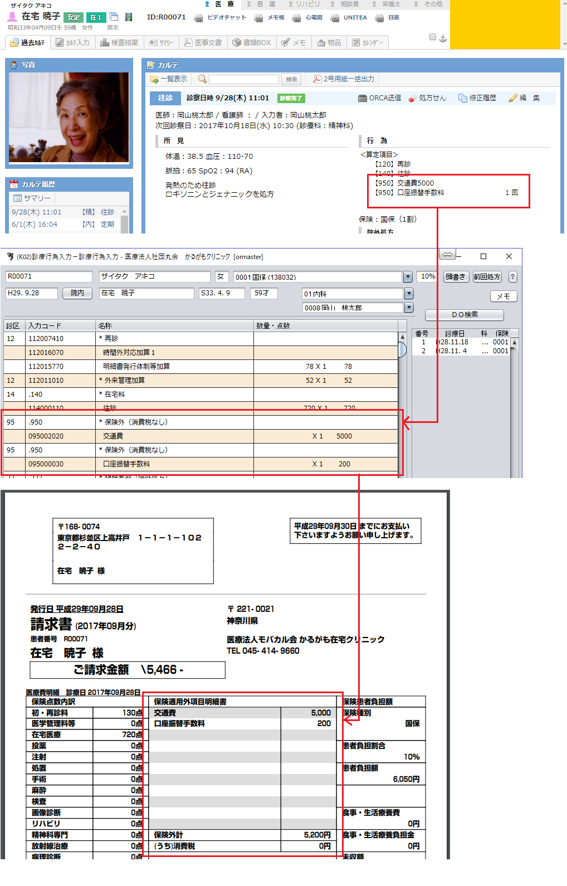Toggle the 安定 status badge
This screenshot has width=567, height=886.
pos(74,17)
